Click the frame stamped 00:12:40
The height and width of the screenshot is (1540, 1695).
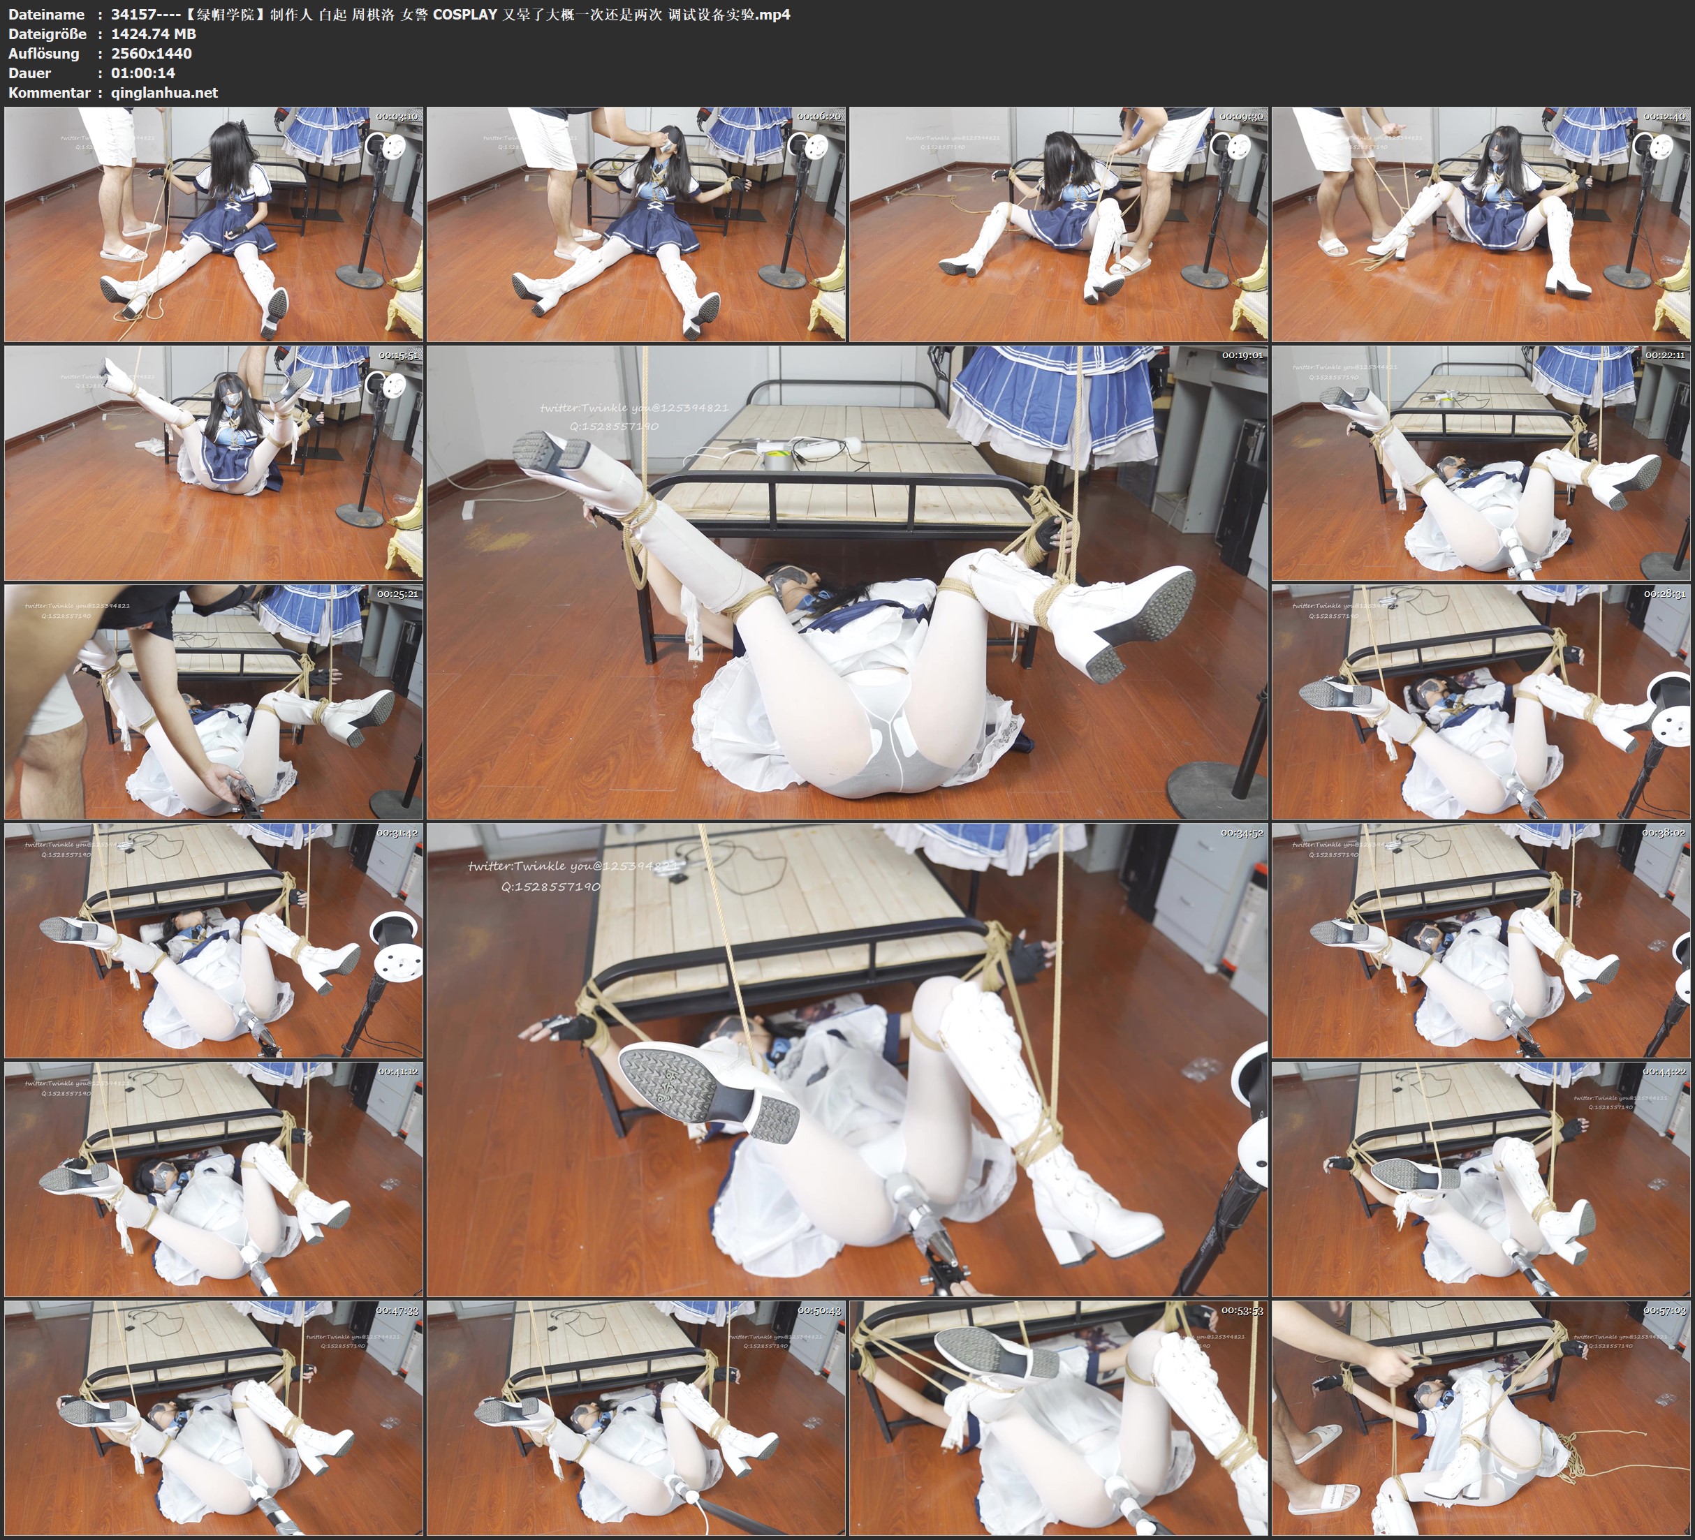coord(1481,225)
